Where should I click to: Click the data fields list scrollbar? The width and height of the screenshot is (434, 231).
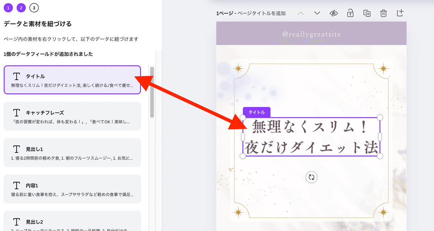(152, 92)
